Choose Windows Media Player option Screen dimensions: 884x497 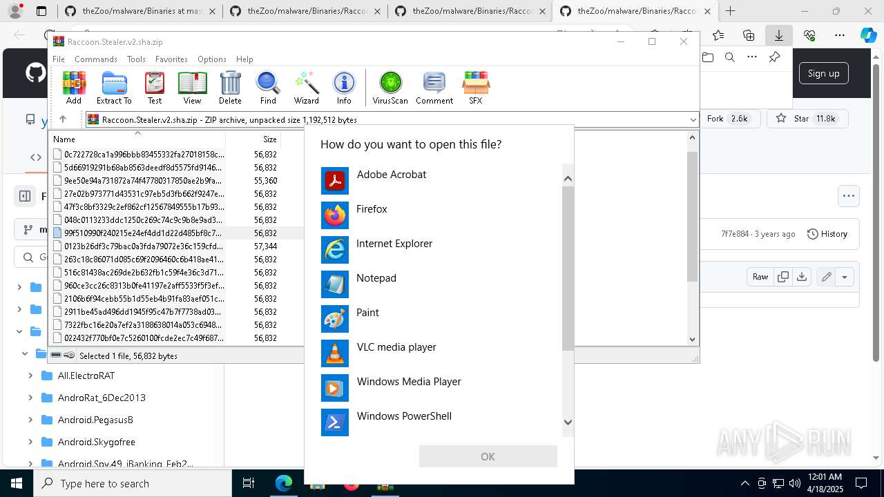pos(442,388)
